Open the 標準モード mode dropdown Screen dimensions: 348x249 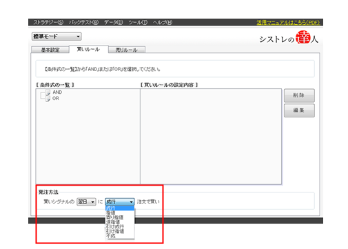pyautogui.click(x=57, y=37)
